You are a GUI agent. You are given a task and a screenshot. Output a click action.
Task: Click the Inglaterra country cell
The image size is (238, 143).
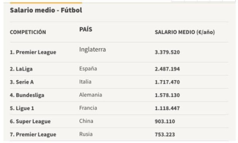pos(92,50)
